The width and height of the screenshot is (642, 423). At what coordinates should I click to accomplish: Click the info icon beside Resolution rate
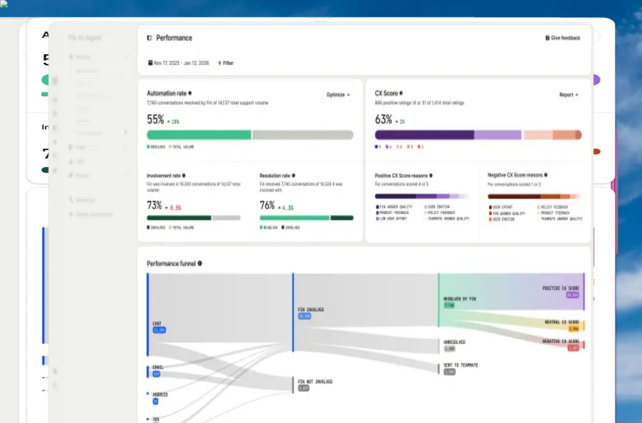[x=293, y=175]
